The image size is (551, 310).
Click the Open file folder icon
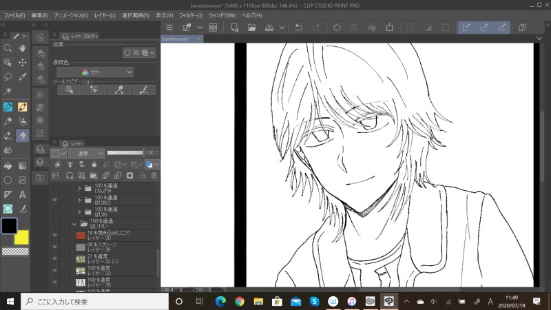click(x=251, y=28)
